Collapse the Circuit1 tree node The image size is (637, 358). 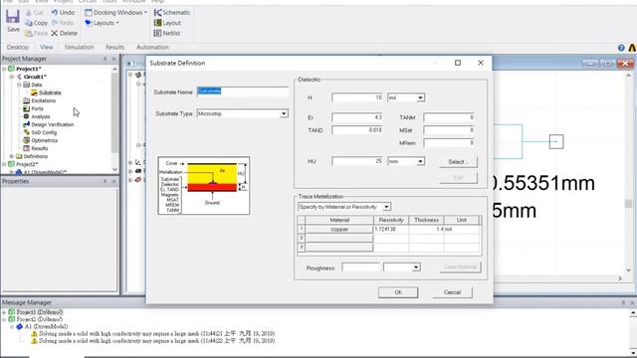11,77
